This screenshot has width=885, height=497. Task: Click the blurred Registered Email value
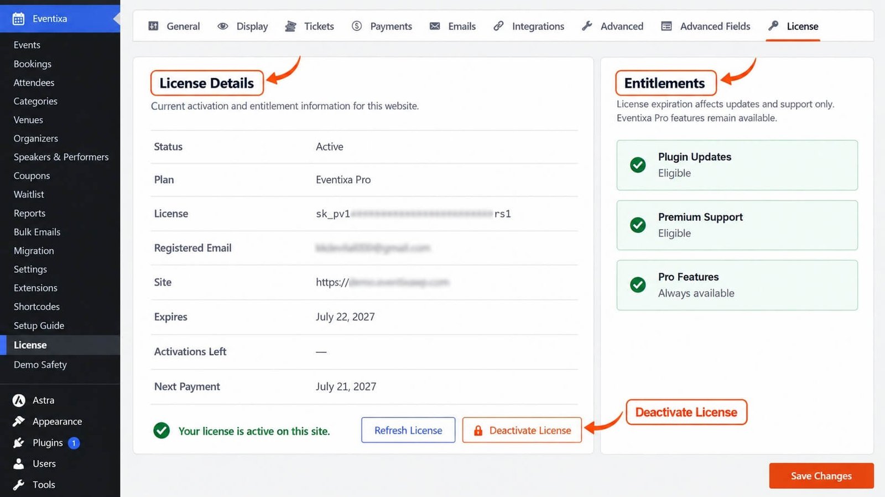coord(373,248)
